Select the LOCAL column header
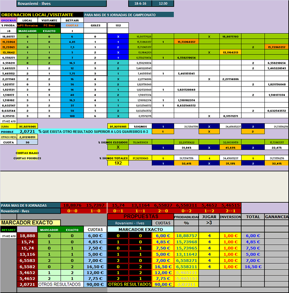This screenshot has width=289, height=293. coord(27,20)
